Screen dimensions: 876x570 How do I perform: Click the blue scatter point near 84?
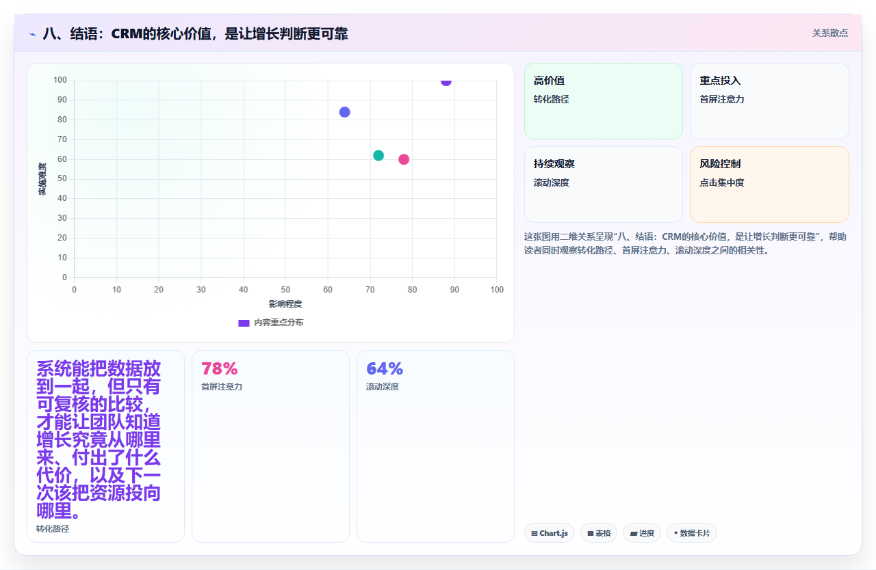[345, 112]
